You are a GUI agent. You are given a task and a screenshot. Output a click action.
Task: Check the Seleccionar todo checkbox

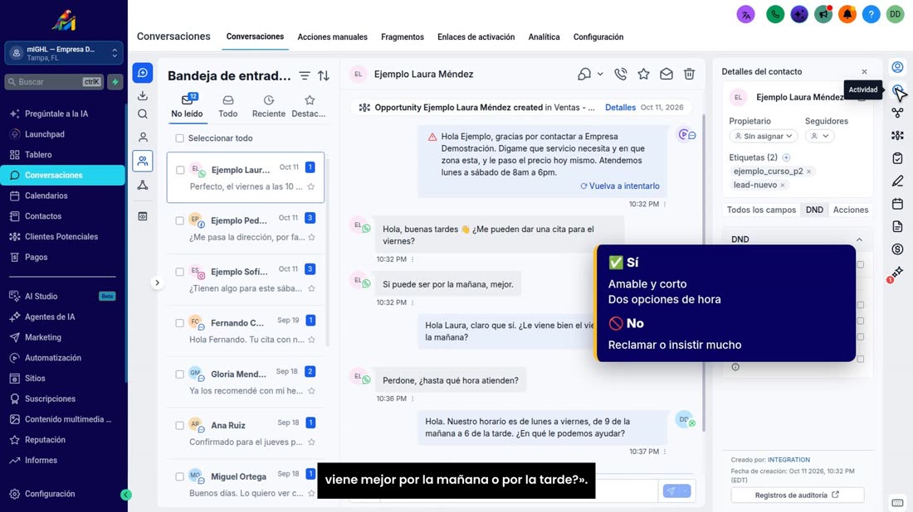click(180, 138)
